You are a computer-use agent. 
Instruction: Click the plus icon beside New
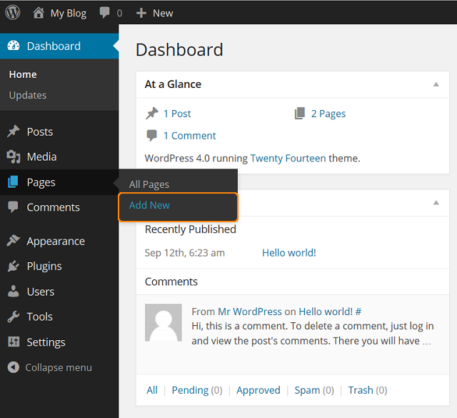pyautogui.click(x=141, y=13)
